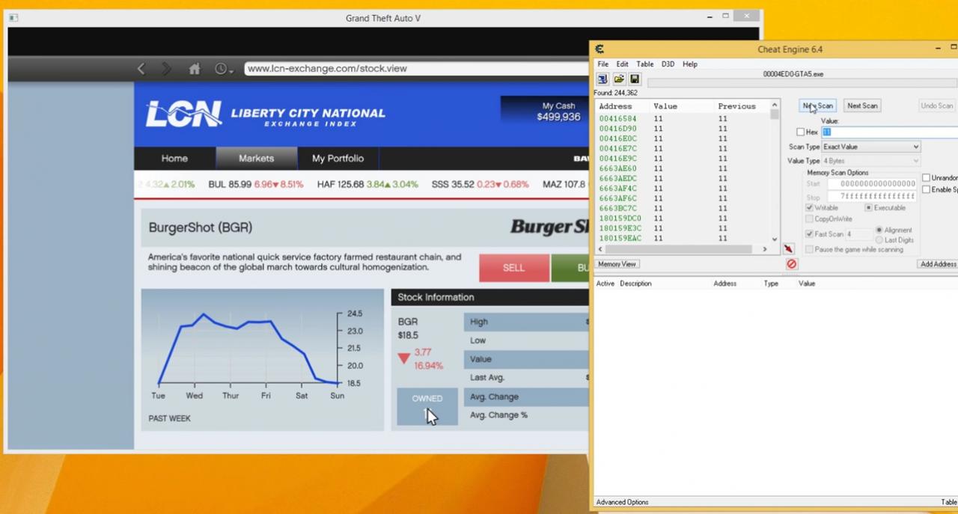Click the Add Address button
958x514 pixels.
(938, 264)
